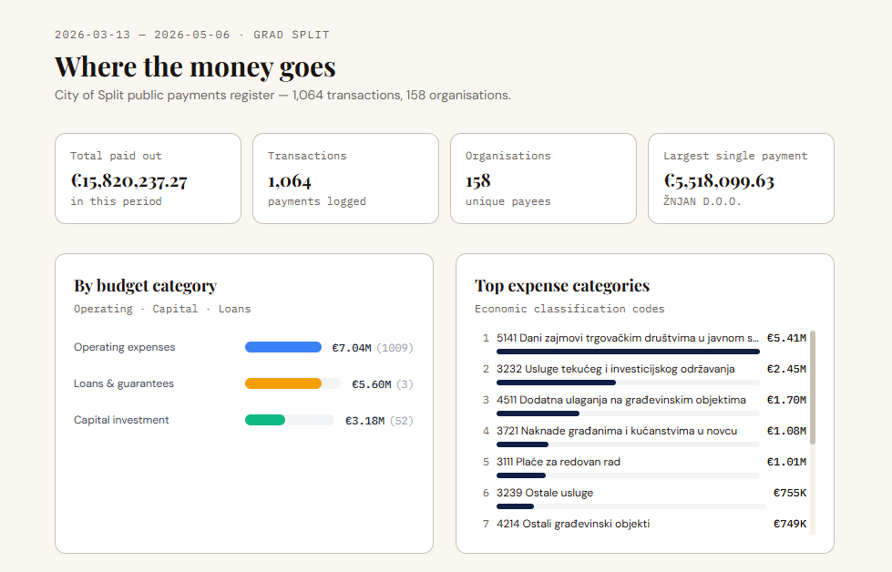Click the expense categories list scrollbar thumb

[x=813, y=387]
